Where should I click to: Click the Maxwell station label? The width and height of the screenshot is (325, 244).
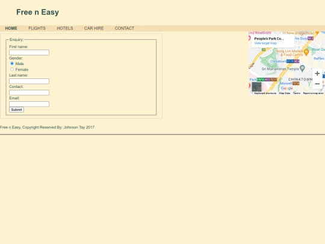(x=286, y=83)
